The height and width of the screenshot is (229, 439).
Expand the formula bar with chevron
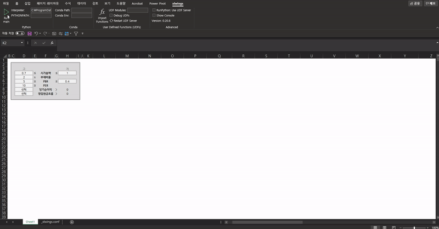[437, 43]
